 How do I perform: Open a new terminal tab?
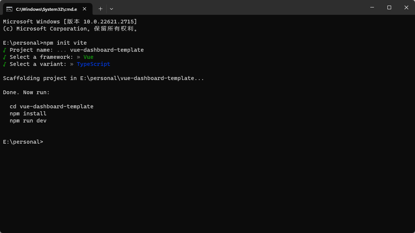coord(100,9)
